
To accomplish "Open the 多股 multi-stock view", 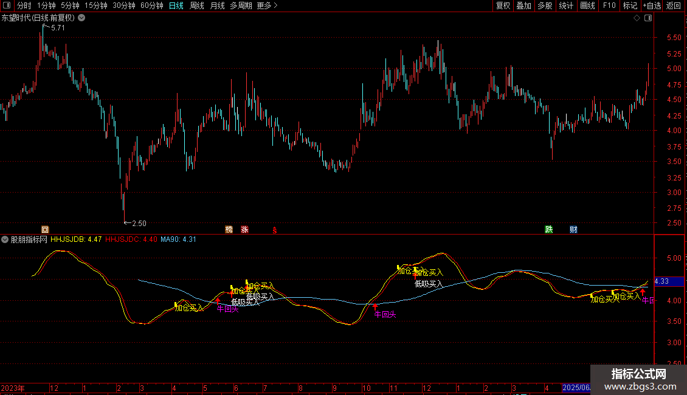I will [545, 5].
